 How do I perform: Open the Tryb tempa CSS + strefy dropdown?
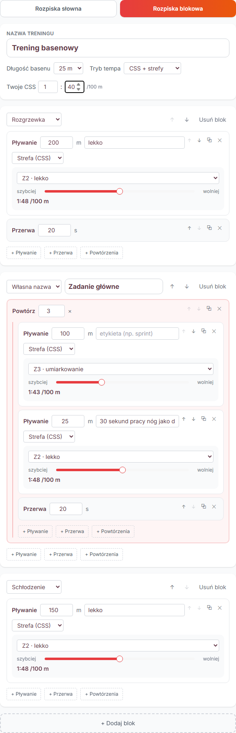[x=152, y=68]
